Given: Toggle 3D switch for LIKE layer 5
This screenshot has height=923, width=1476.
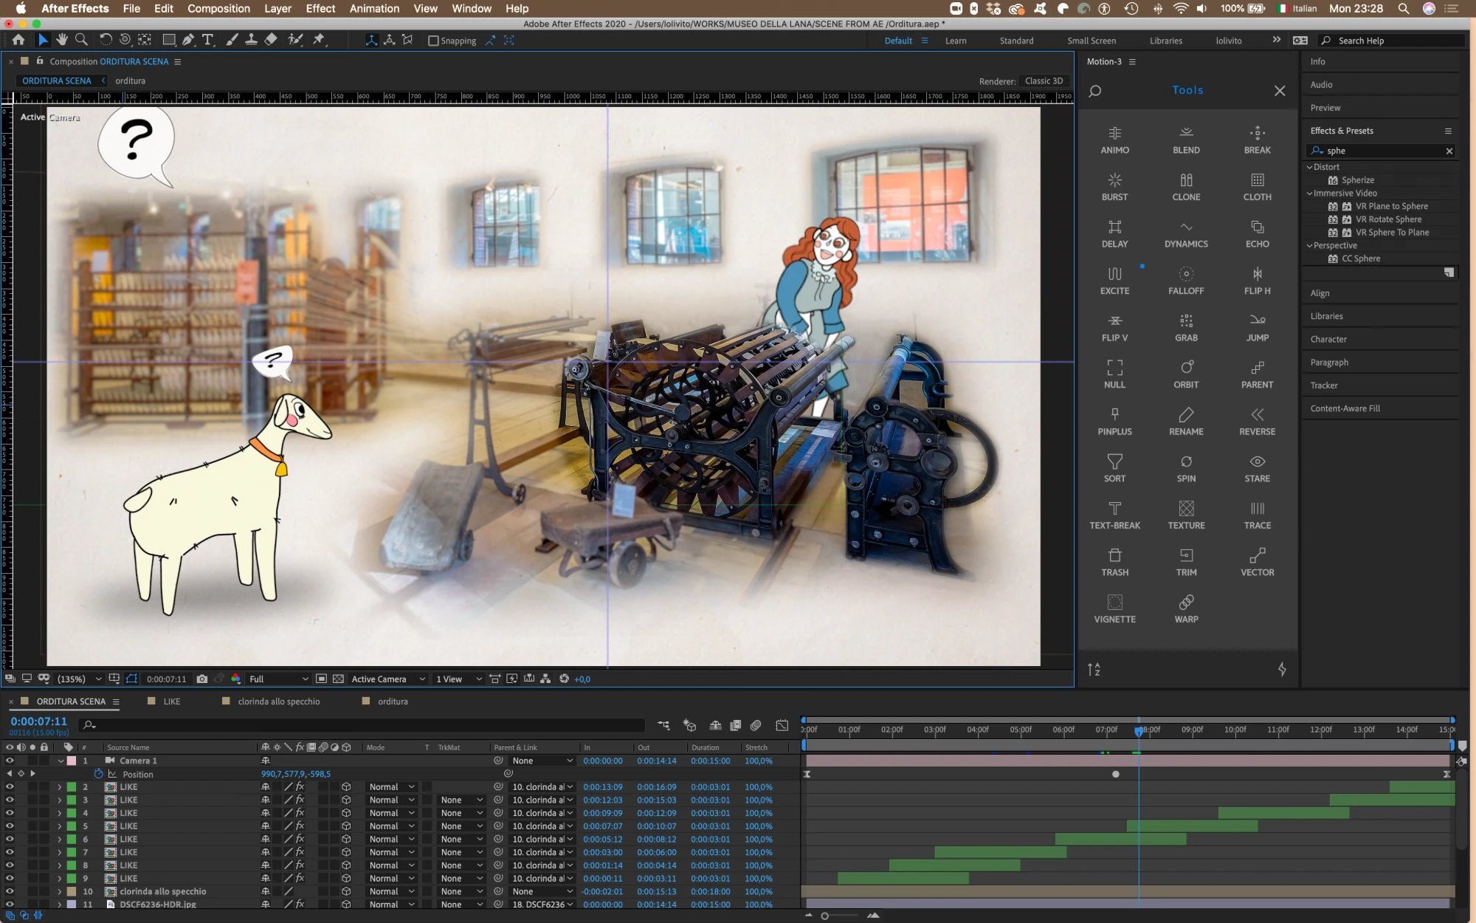Looking at the screenshot, I should tap(346, 826).
